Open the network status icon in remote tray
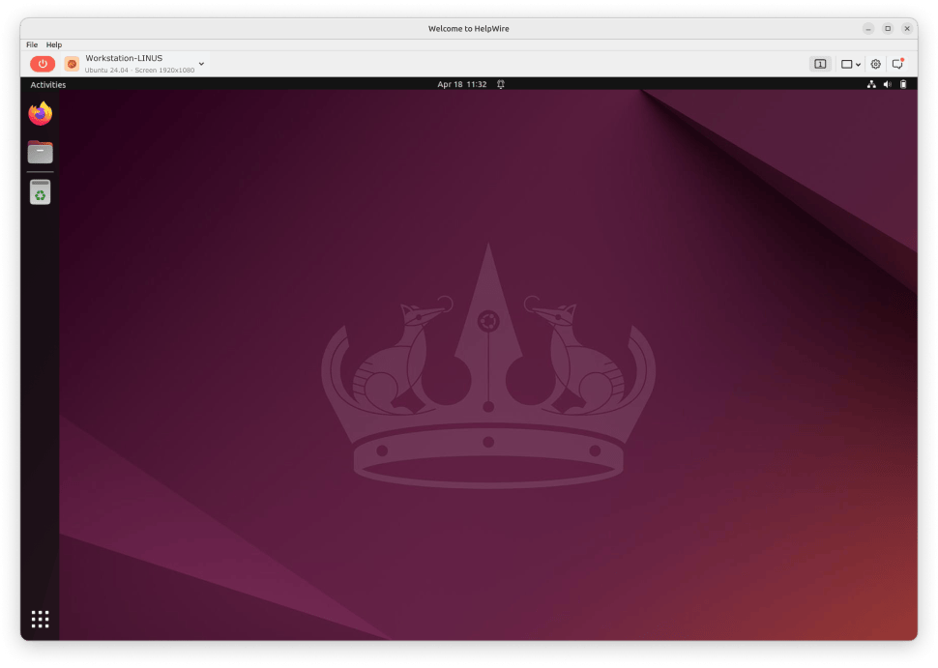 (x=871, y=84)
